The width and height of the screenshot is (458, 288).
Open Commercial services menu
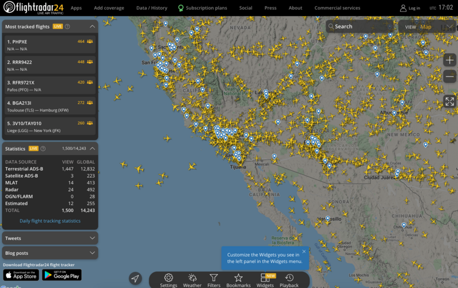(337, 8)
